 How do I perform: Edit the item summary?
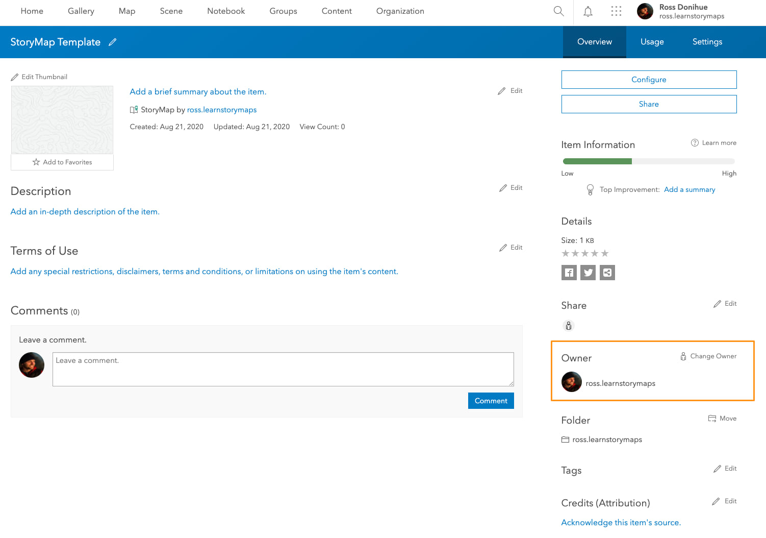point(510,91)
